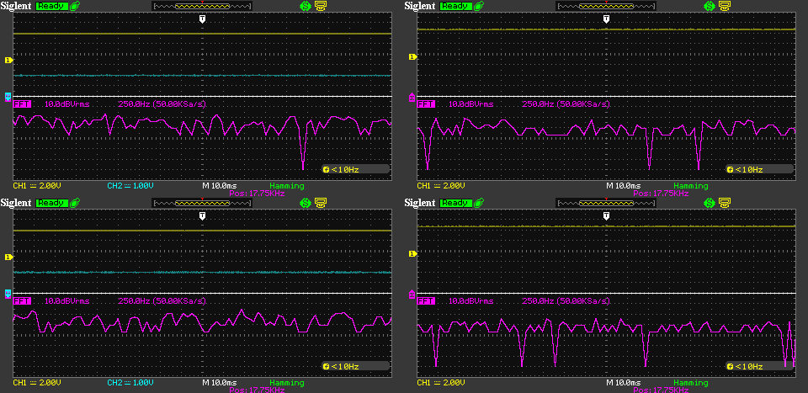Click the green Ready status in top-right scope
The image size is (808, 393).
pyautogui.click(x=455, y=6)
